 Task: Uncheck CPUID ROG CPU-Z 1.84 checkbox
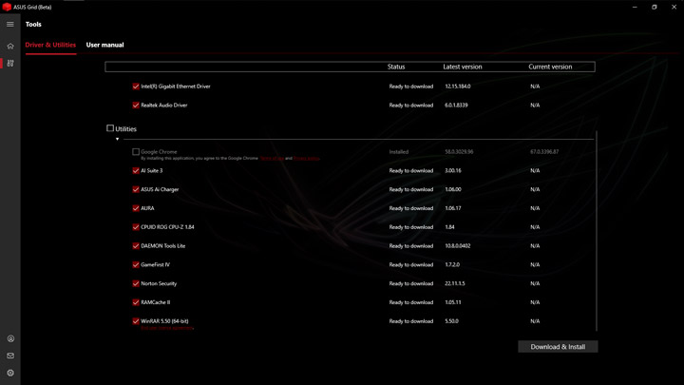[136, 227]
